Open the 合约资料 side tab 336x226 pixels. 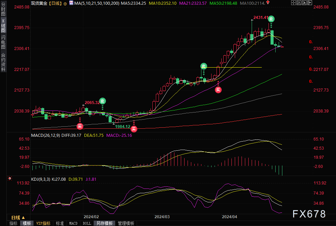3,62
